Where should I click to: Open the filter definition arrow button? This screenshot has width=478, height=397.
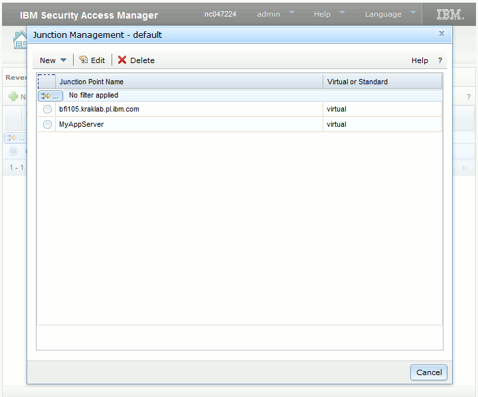pyautogui.click(x=50, y=96)
